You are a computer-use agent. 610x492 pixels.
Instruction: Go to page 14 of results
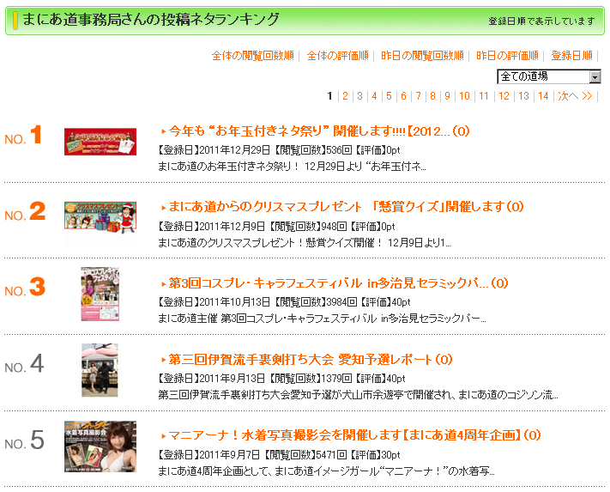(x=543, y=96)
